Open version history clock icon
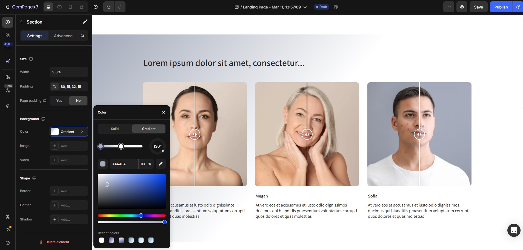523x250 pixels. 96,7
